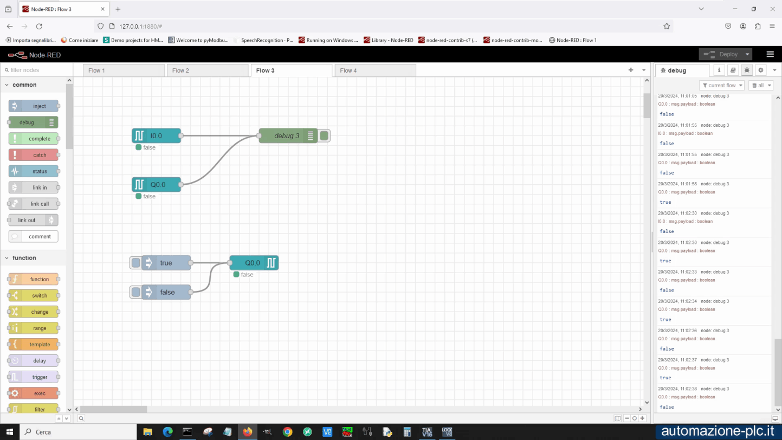Zoom out the canvas with minus icon

pyautogui.click(x=626, y=418)
